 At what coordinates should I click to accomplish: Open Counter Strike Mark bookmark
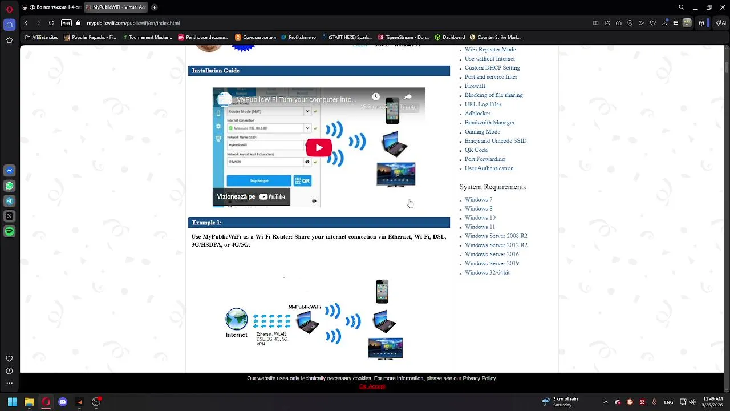coord(495,37)
